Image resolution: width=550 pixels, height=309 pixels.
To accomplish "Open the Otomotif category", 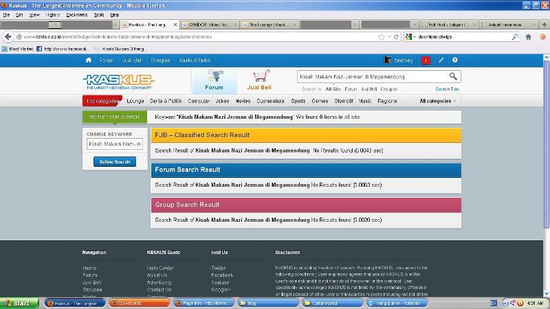I will pos(344,101).
